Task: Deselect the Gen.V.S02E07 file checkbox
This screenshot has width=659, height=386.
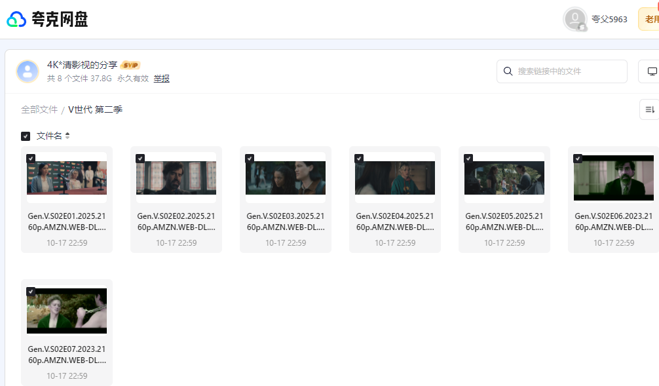Action: (x=31, y=292)
